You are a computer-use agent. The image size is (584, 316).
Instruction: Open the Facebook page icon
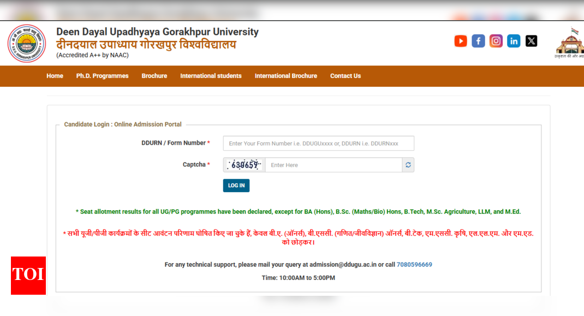click(478, 41)
